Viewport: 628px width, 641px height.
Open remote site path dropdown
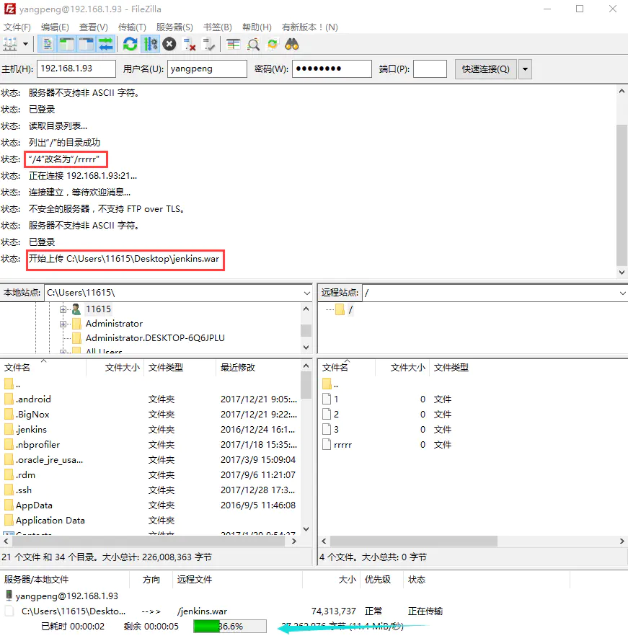click(x=622, y=293)
